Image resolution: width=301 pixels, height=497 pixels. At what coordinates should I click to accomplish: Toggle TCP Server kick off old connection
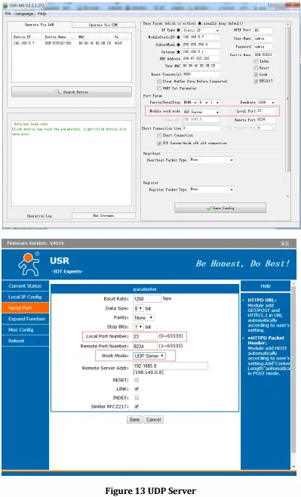[159, 144]
